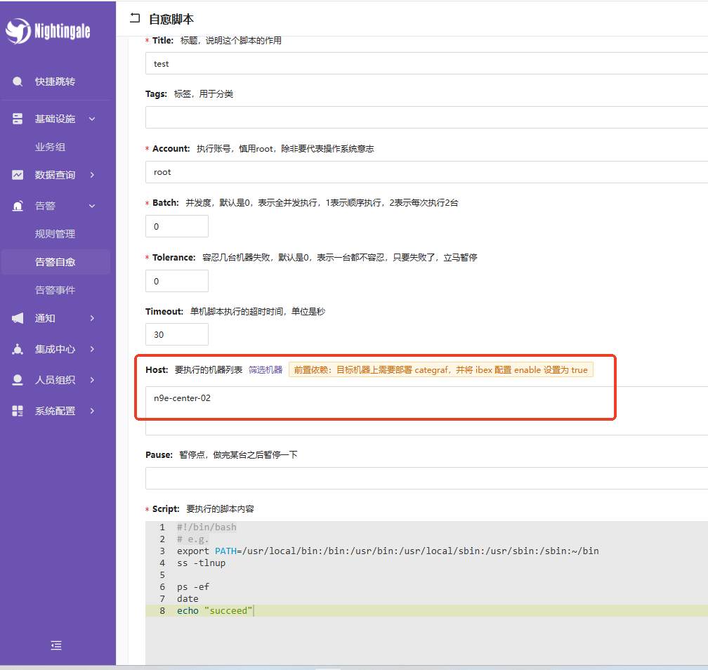Open 快捷跳转 search icon
Image resolution: width=708 pixels, height=670 pixels.
pos(18,82)
